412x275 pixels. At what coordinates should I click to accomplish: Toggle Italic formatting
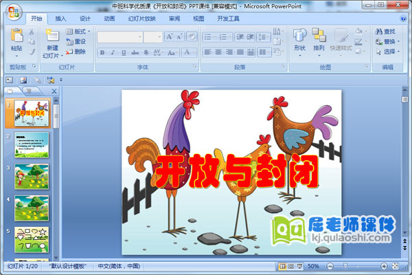point(113,52)
